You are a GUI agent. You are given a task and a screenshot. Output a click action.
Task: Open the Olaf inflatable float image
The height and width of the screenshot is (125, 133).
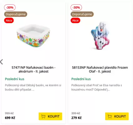click(100, 36)
